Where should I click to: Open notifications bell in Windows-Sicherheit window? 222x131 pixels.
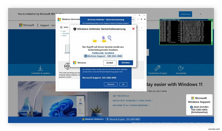(x=138, y=19)
